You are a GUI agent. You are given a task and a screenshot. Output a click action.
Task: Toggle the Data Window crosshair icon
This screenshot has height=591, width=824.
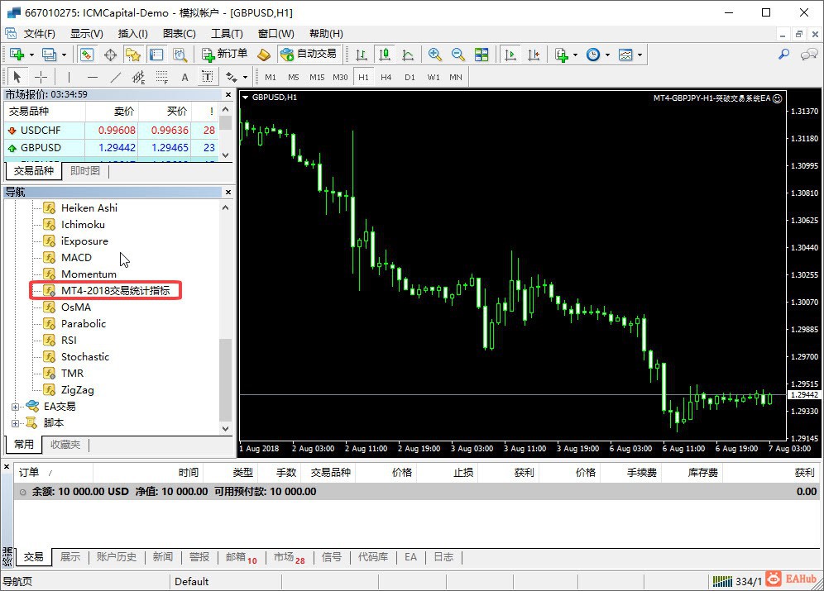pos(110,55)
